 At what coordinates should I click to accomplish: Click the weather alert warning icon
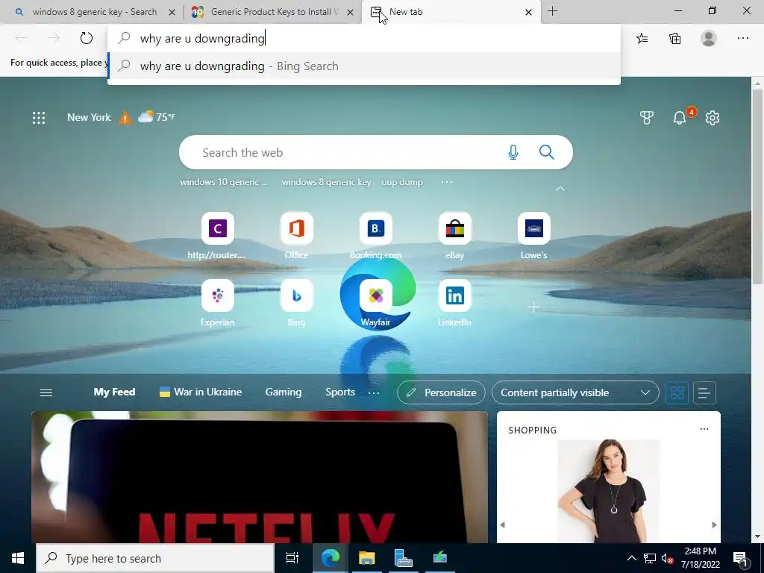click(125, 117)
